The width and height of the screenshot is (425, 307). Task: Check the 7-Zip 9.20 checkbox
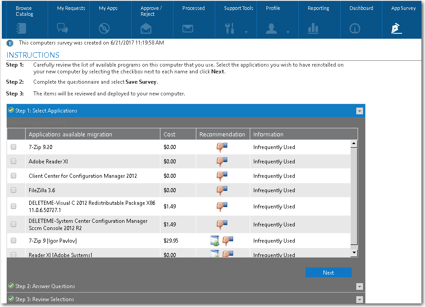click(x=13, y=147)
